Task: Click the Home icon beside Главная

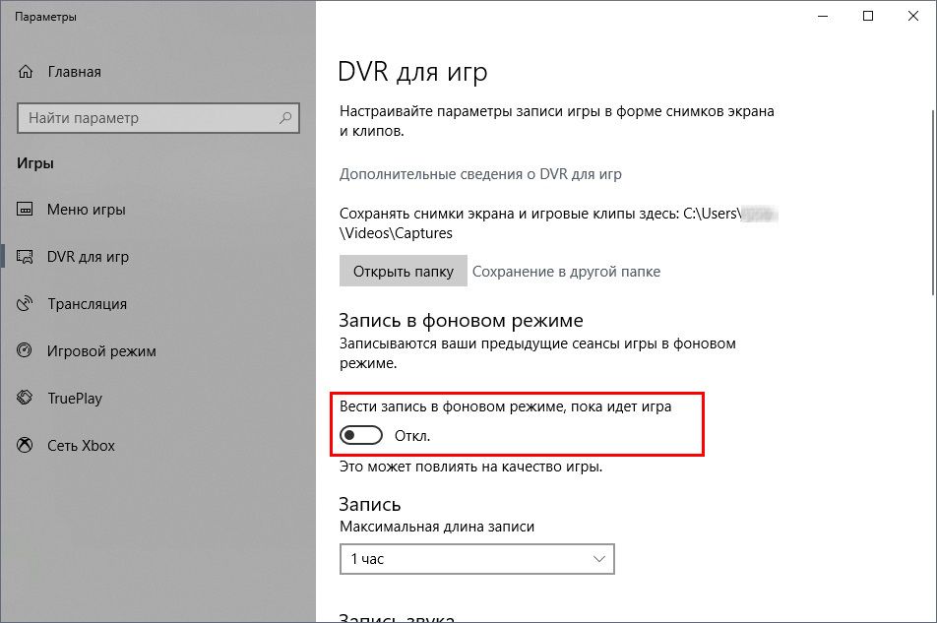Action: [x=26, y=72]
